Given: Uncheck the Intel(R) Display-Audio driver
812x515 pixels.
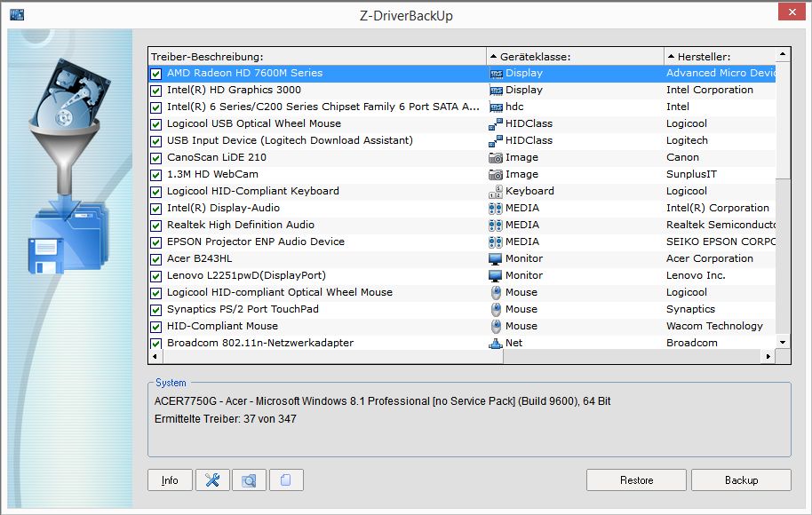Looking at the screenshot, I should pyautogui.click(x=155, y=209).
